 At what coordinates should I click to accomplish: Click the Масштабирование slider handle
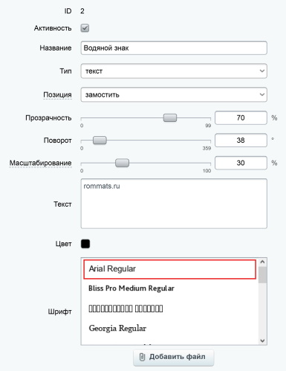click(123, 163)
